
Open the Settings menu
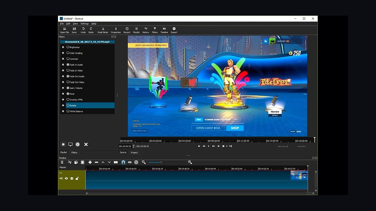tap(85, 23)
